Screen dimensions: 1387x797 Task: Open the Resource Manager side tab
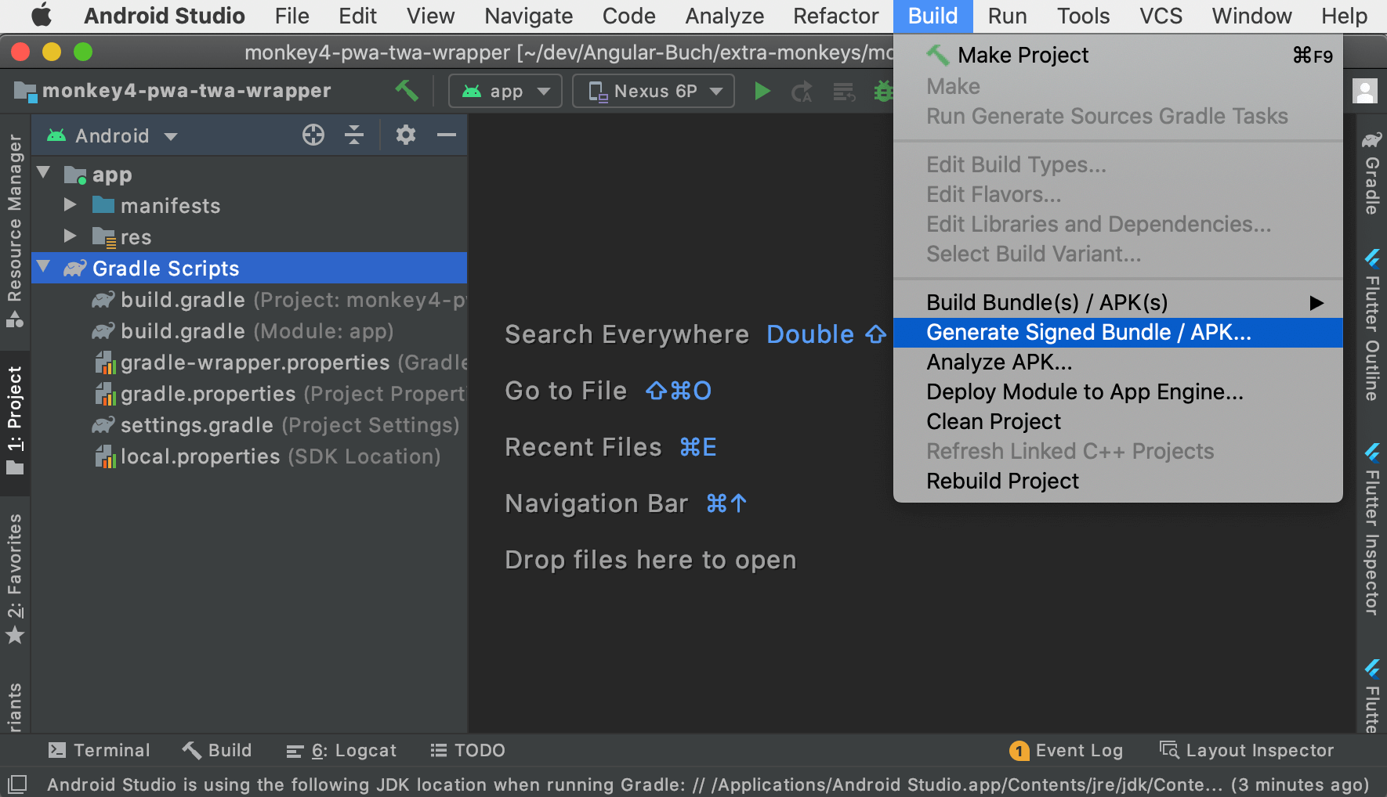pos(14,231)
